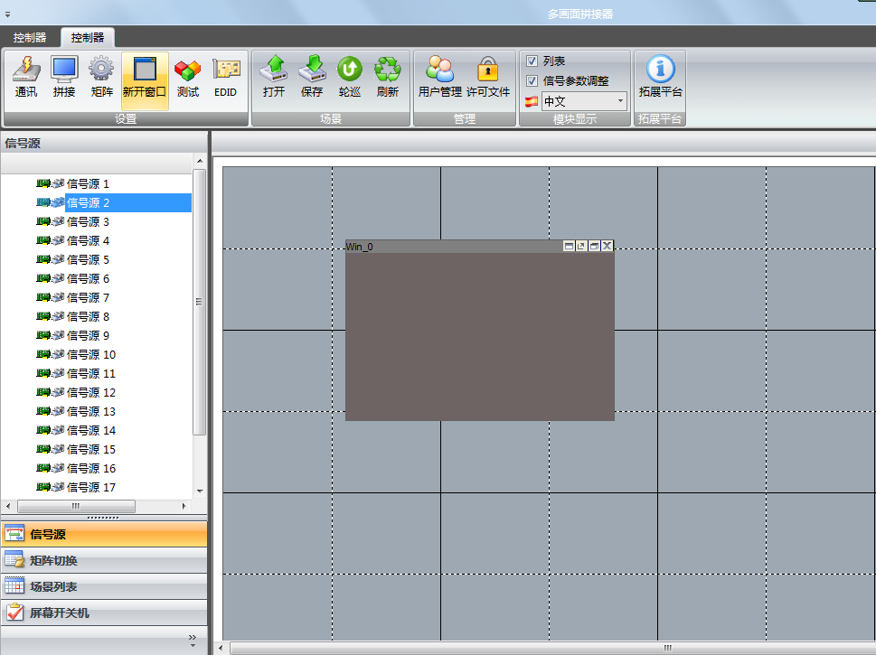Expand the navigation pane options chevron
This screenshot has height=655, width=876.
[x=193, y=640]
